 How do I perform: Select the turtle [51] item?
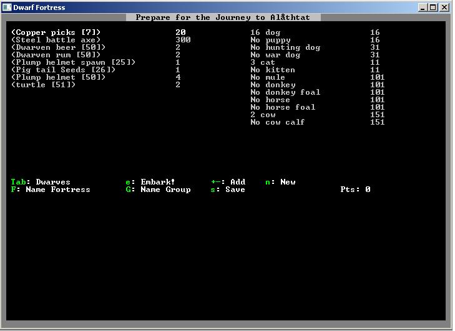[43, 85]
